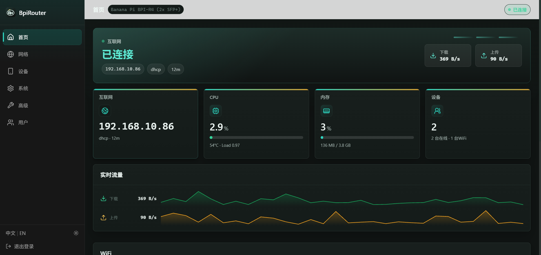Toggle the light/dark theme sun icon
Image resolution: width=541 pixels, height=255 pixels.
(76, 233)
